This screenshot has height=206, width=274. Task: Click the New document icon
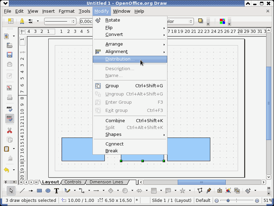(x=7, y=36)
